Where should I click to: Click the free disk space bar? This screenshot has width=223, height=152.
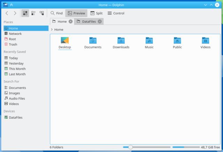pyautogui.click(x=186, y=147)
